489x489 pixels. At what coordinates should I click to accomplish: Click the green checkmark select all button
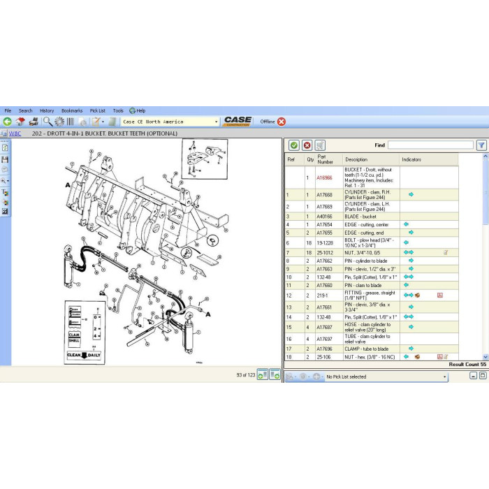[x=294, y=145]
